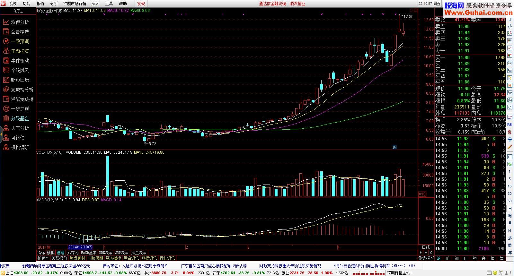This screenshot has height=276, width=514.
Task: Open 可转债 sidebar item
Action: (18, 138)
